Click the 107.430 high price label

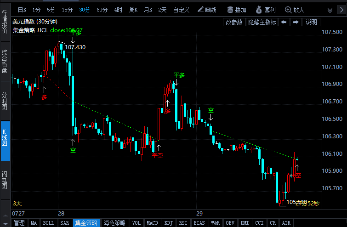[75, 47]
